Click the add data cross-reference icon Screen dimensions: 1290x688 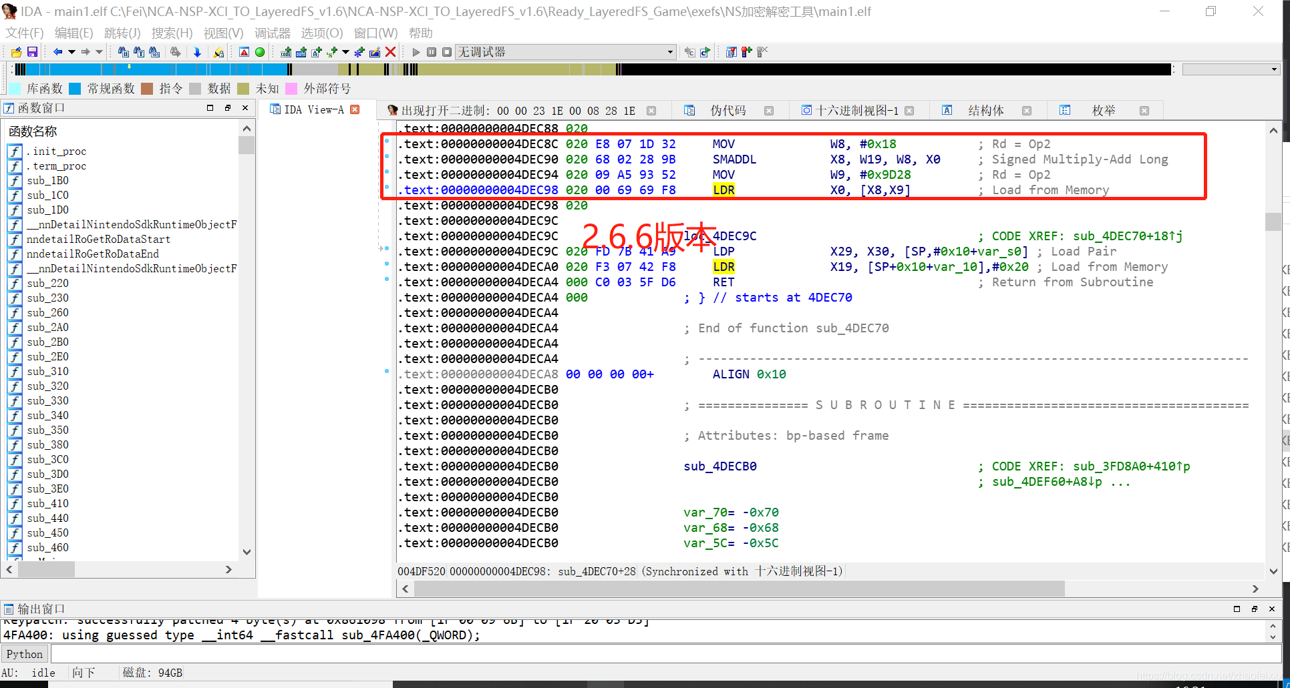point(301,52)
